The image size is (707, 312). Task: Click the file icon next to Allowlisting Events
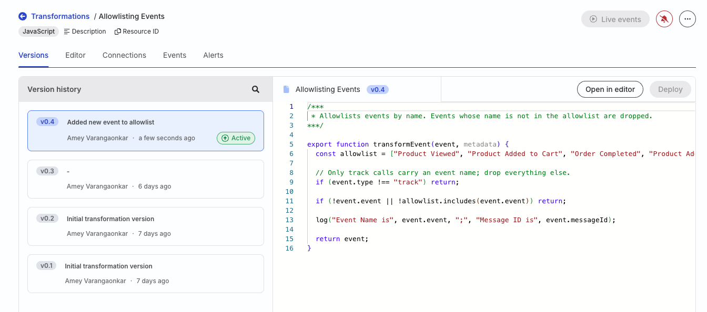click(287, 89)
